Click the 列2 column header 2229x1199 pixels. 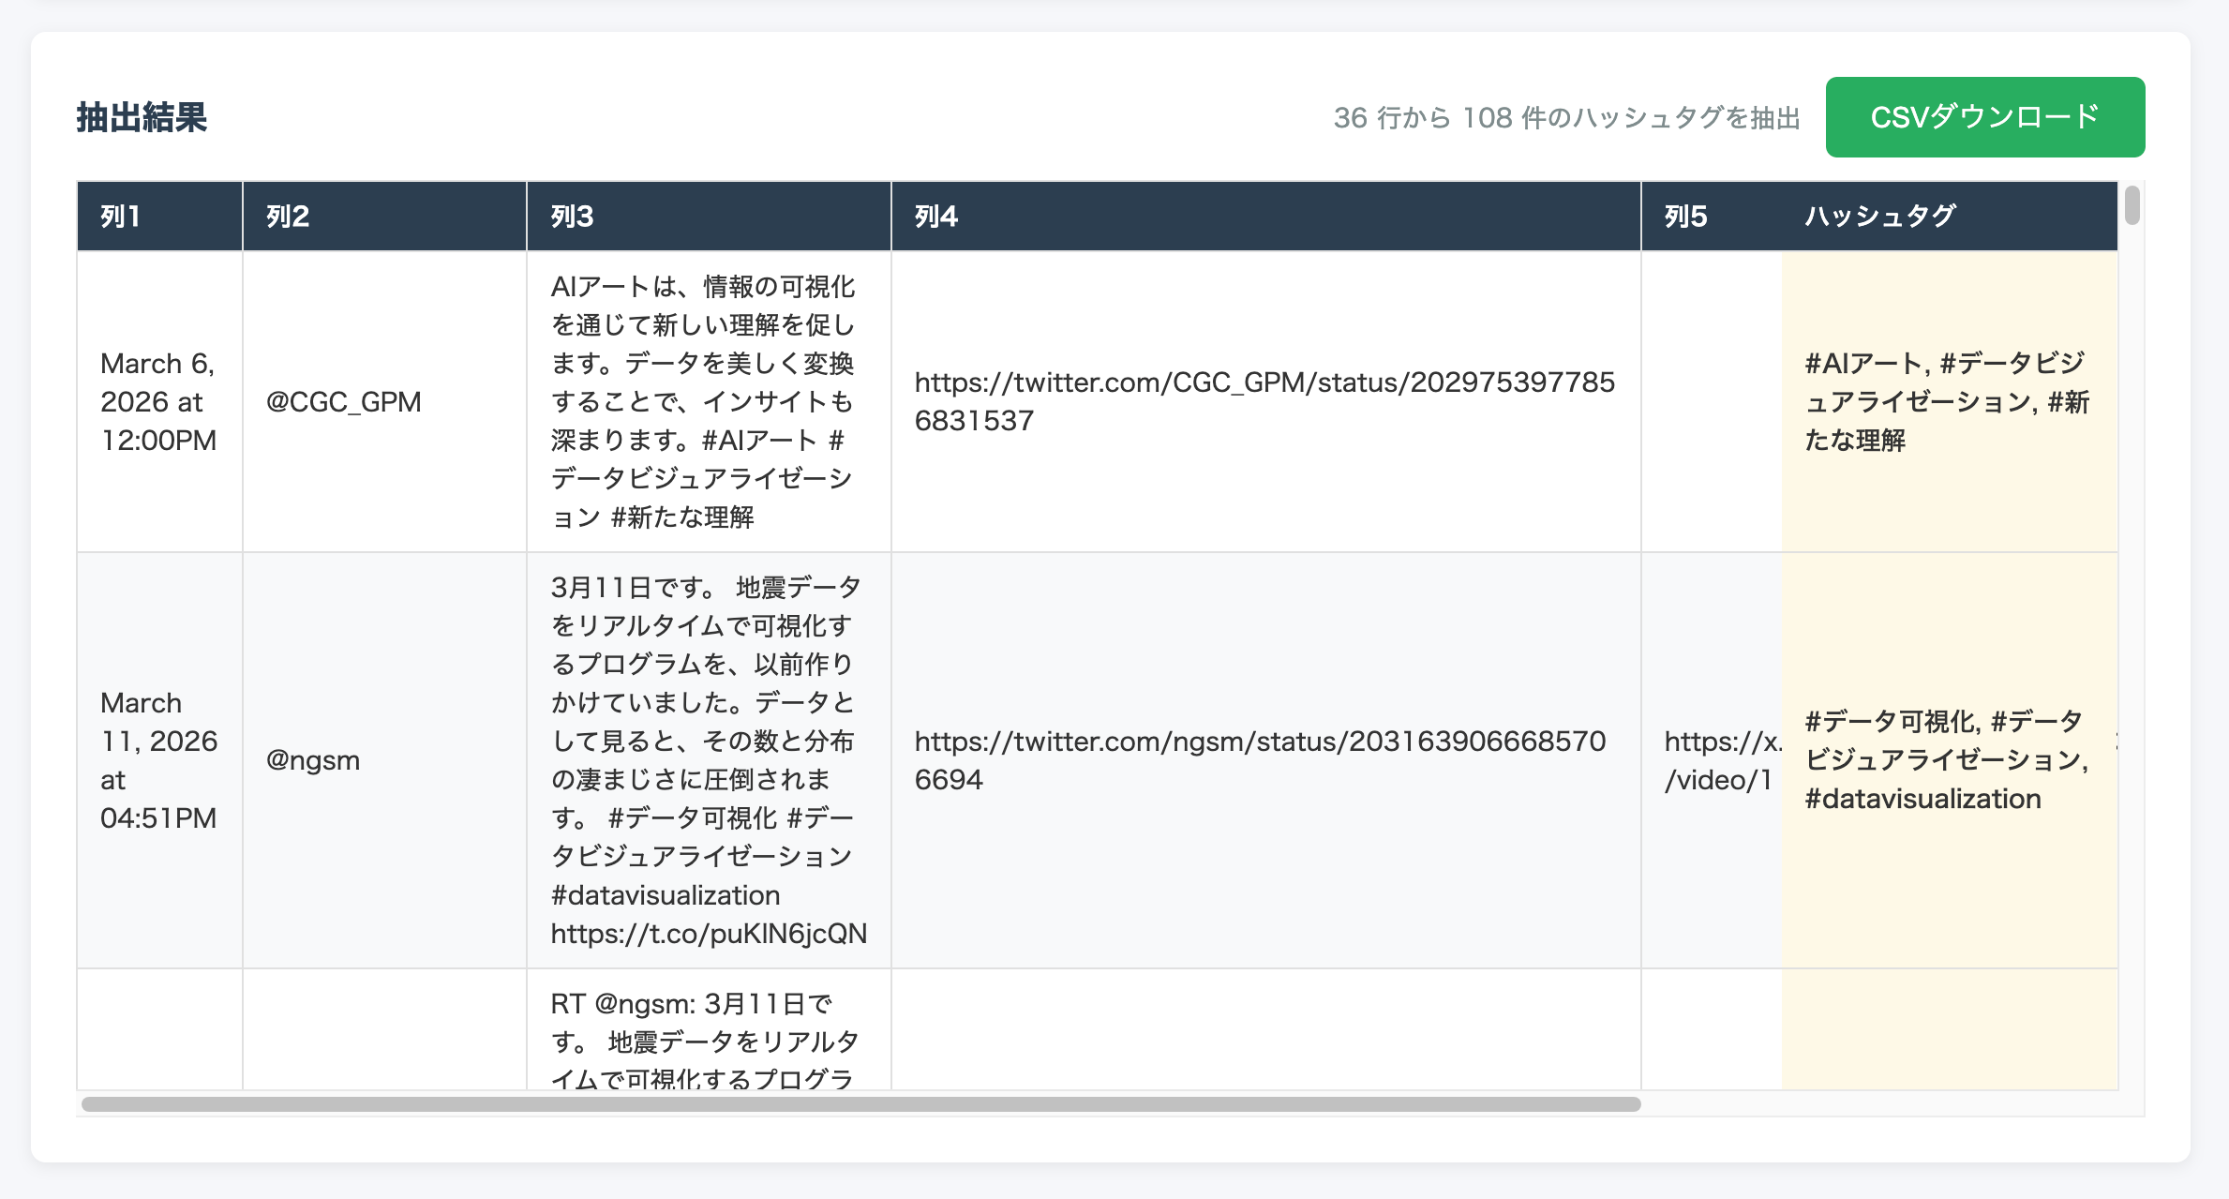[288, 217]
